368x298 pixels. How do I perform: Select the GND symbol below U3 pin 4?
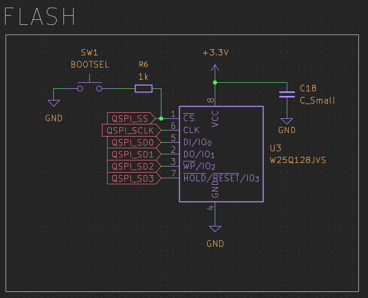[x=215, y=229]
